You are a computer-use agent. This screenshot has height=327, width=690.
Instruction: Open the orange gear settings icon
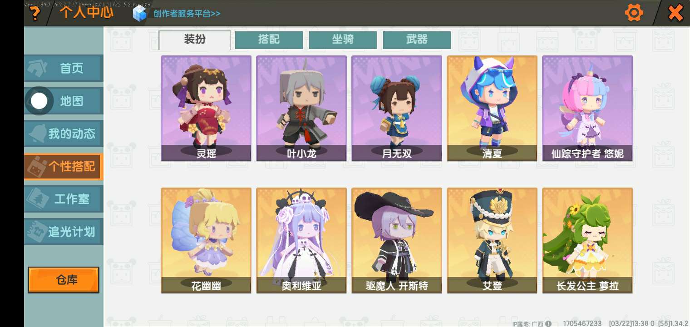[634, 13]
